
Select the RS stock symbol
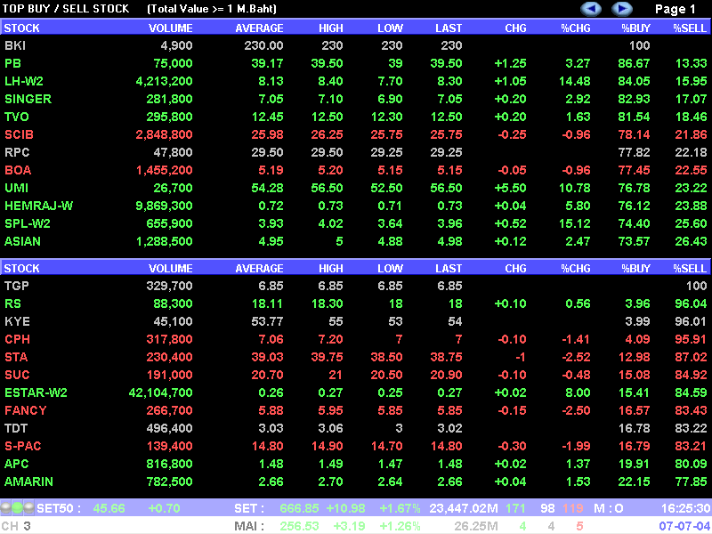(x=12, y=303)
